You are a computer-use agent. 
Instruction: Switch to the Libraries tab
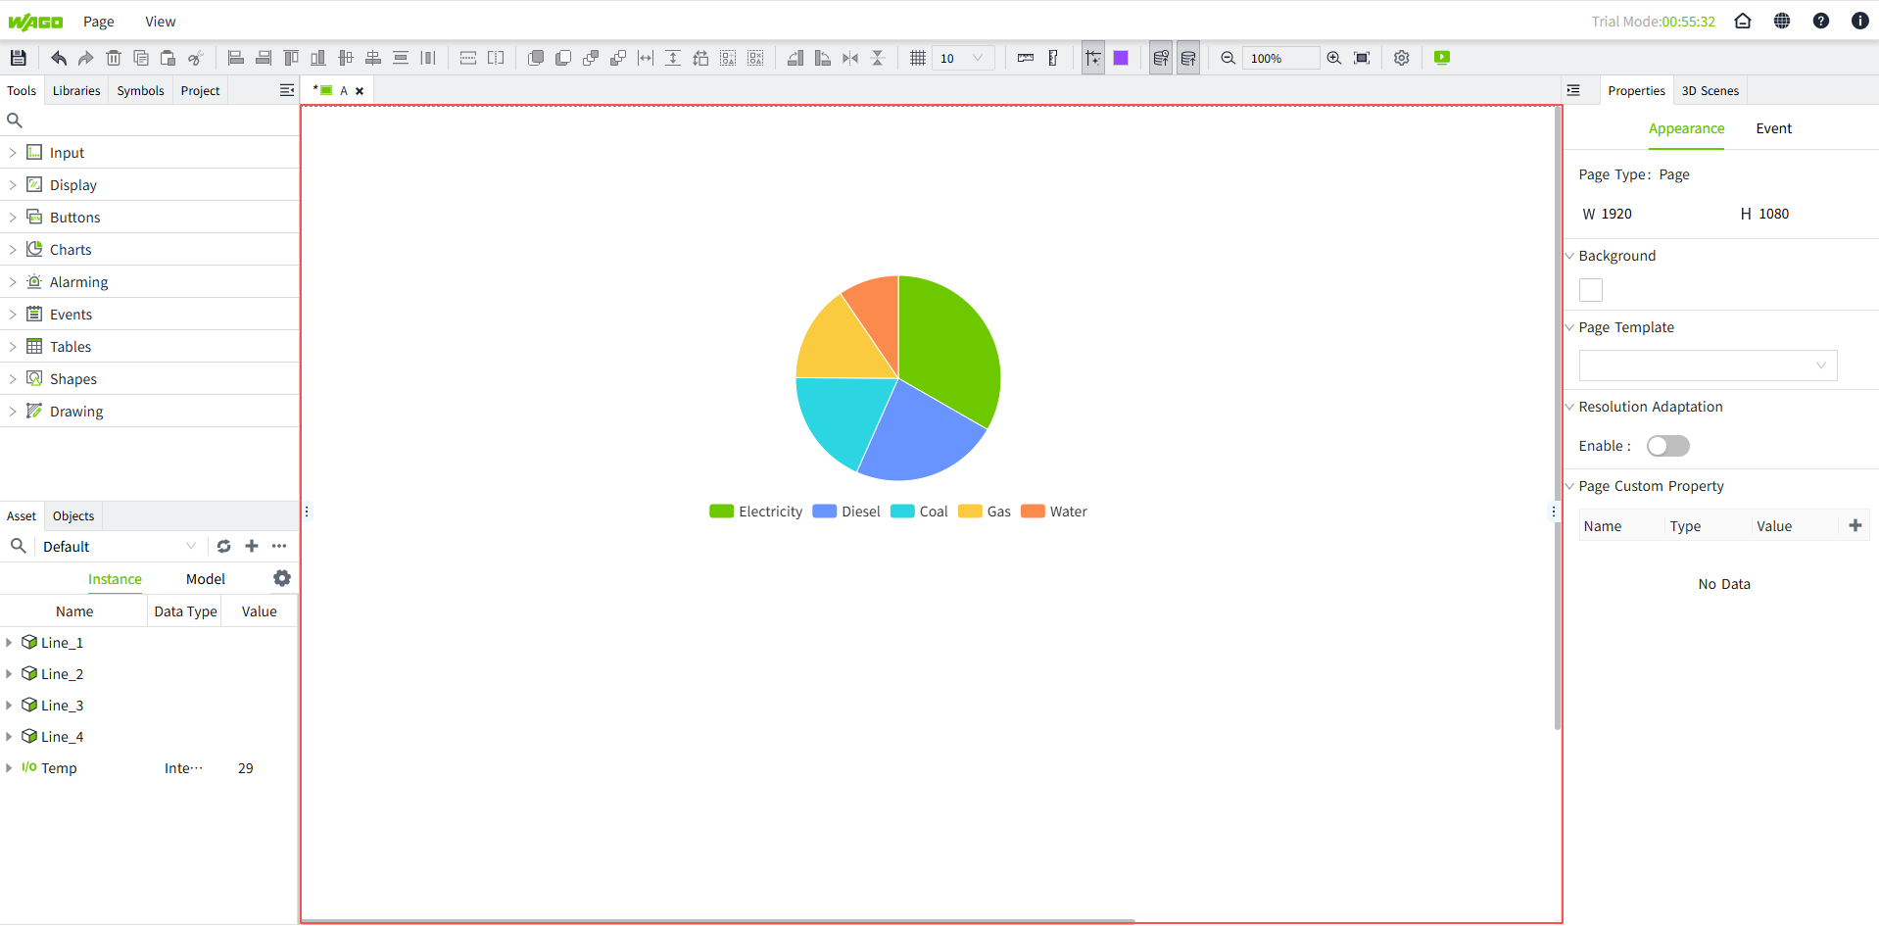pos(76,90)
